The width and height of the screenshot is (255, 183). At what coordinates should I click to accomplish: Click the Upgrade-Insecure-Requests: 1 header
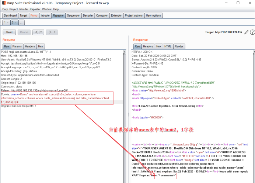coord(18,106)
